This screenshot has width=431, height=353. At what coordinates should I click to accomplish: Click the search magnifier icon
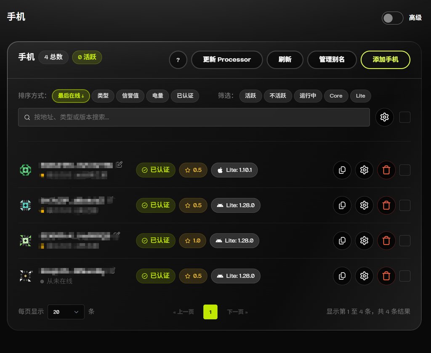click(x=27, y=117)
